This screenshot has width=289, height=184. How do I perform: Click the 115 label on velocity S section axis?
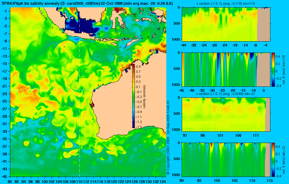270,181
